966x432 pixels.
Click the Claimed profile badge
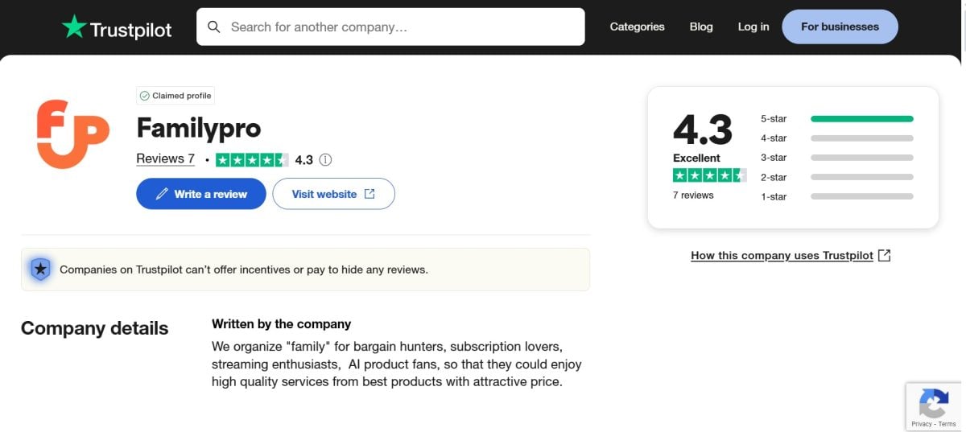(x=175, y=96)
